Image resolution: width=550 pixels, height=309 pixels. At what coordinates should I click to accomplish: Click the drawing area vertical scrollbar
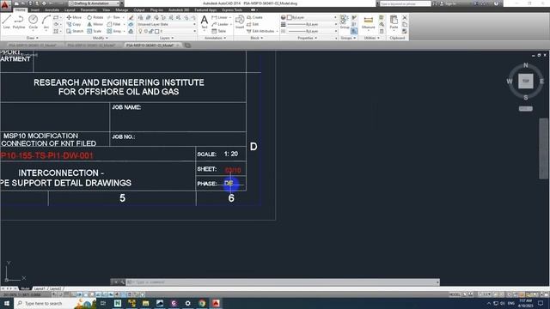[543, 148]
